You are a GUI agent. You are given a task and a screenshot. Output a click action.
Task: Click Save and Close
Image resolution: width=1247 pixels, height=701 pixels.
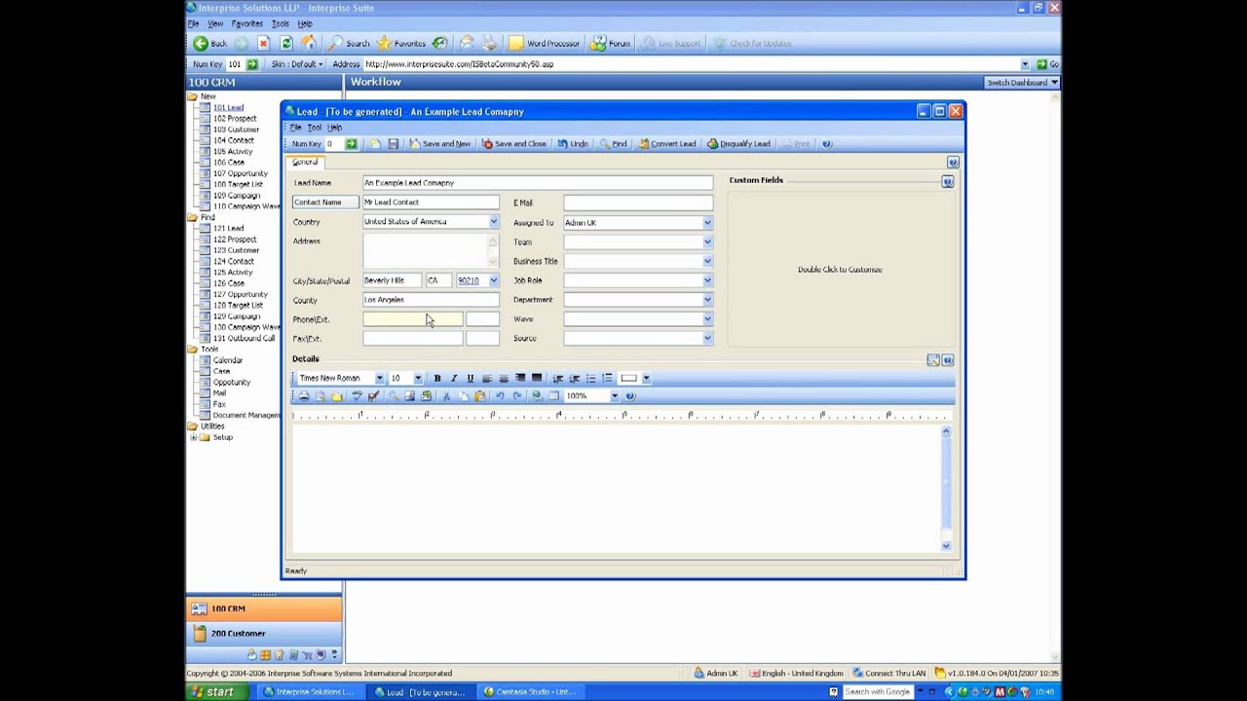tap(513, 144)
